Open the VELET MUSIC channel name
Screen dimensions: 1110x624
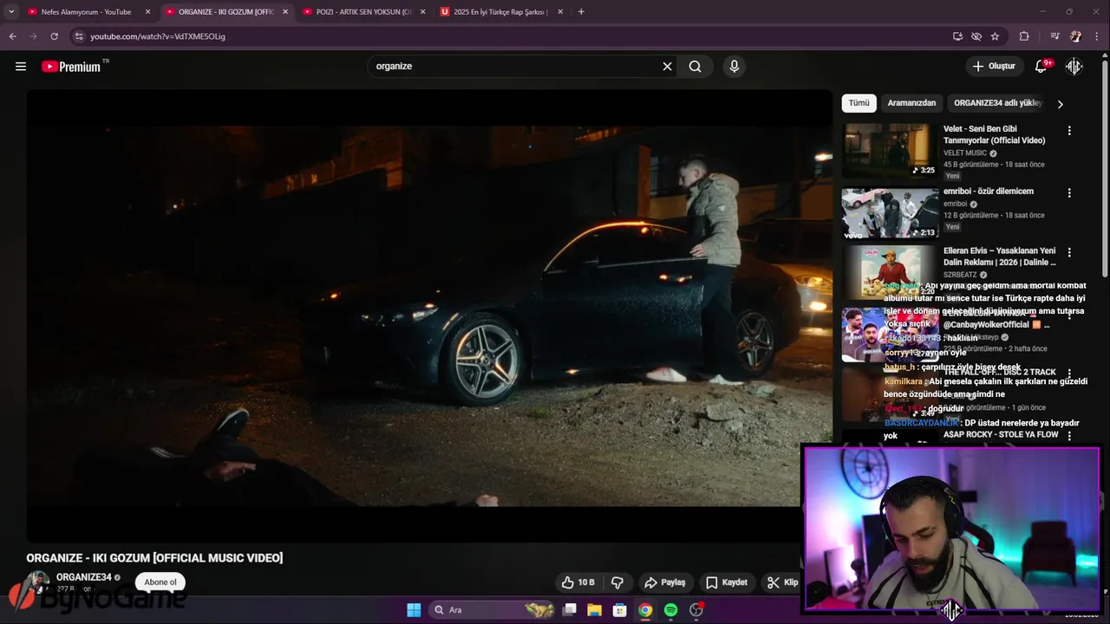tap(965, 153)
